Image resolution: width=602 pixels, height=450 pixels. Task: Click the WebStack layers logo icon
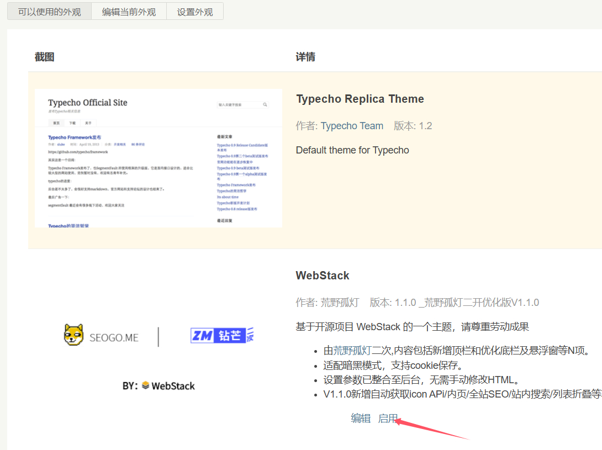tap(145, 385)
